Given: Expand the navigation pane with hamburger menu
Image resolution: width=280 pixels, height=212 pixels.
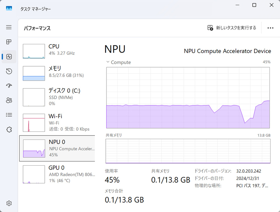Looking at the screenshot, I should (x=9, y=27).
